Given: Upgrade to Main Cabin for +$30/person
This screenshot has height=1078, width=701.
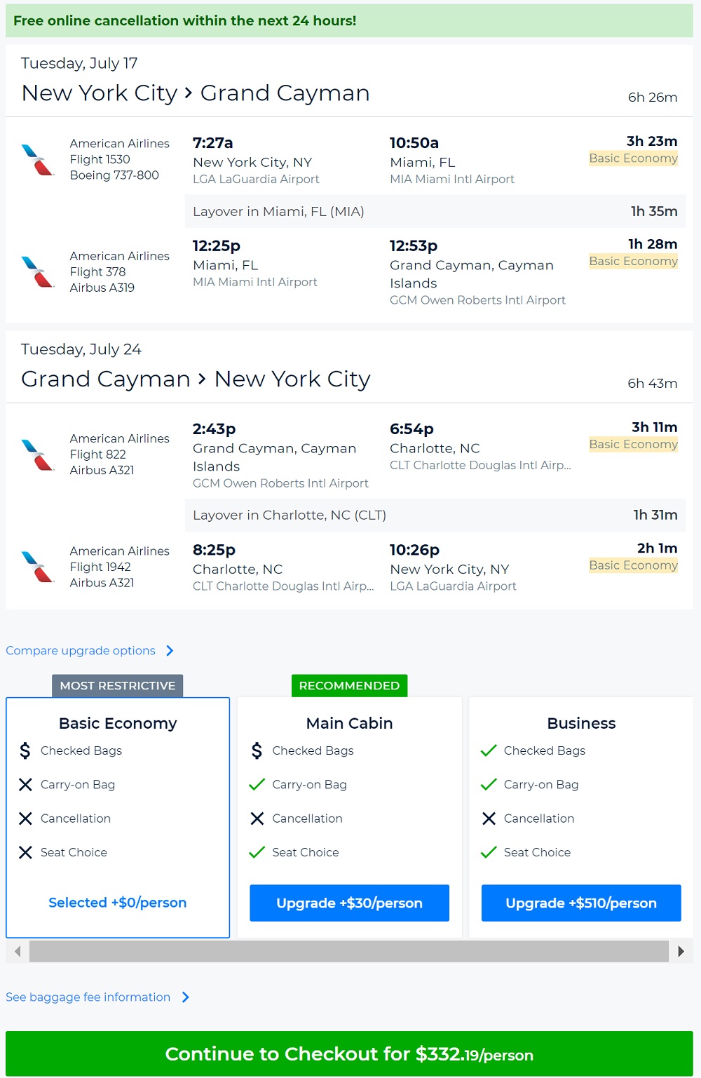Looking at the screenshot, I should (349, 903).
